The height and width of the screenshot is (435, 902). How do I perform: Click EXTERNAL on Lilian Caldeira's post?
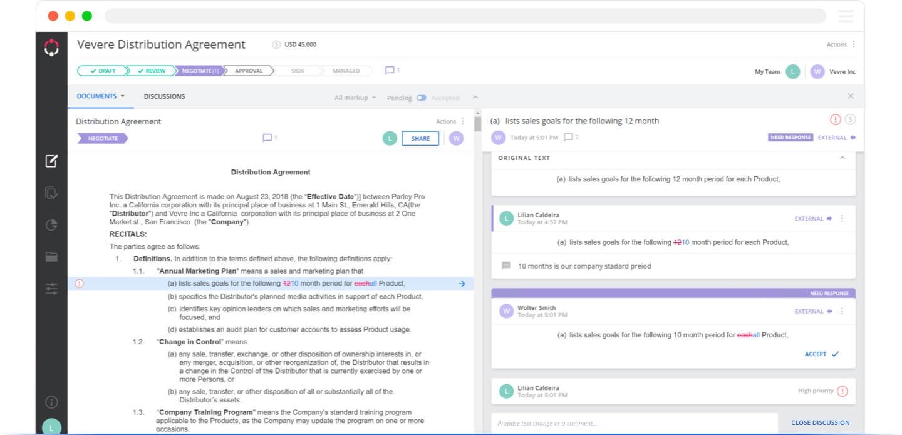click(x=813, y=219)
